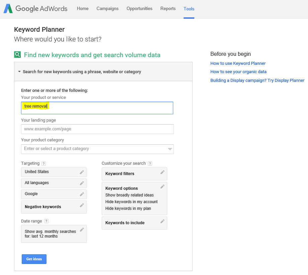Edit Date range pencil icon
This screenshot has width=308, height=275.
click(82, 230)
